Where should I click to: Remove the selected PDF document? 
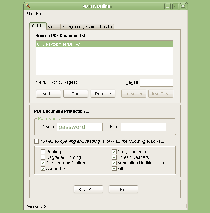tap(103, 94)
